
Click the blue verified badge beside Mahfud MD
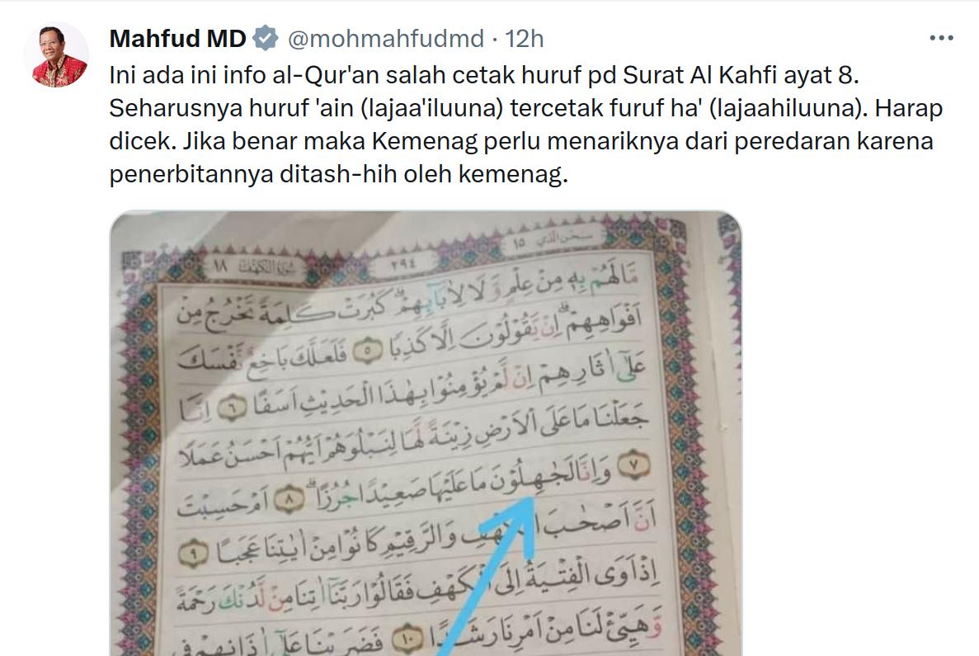tap(266, 39)
